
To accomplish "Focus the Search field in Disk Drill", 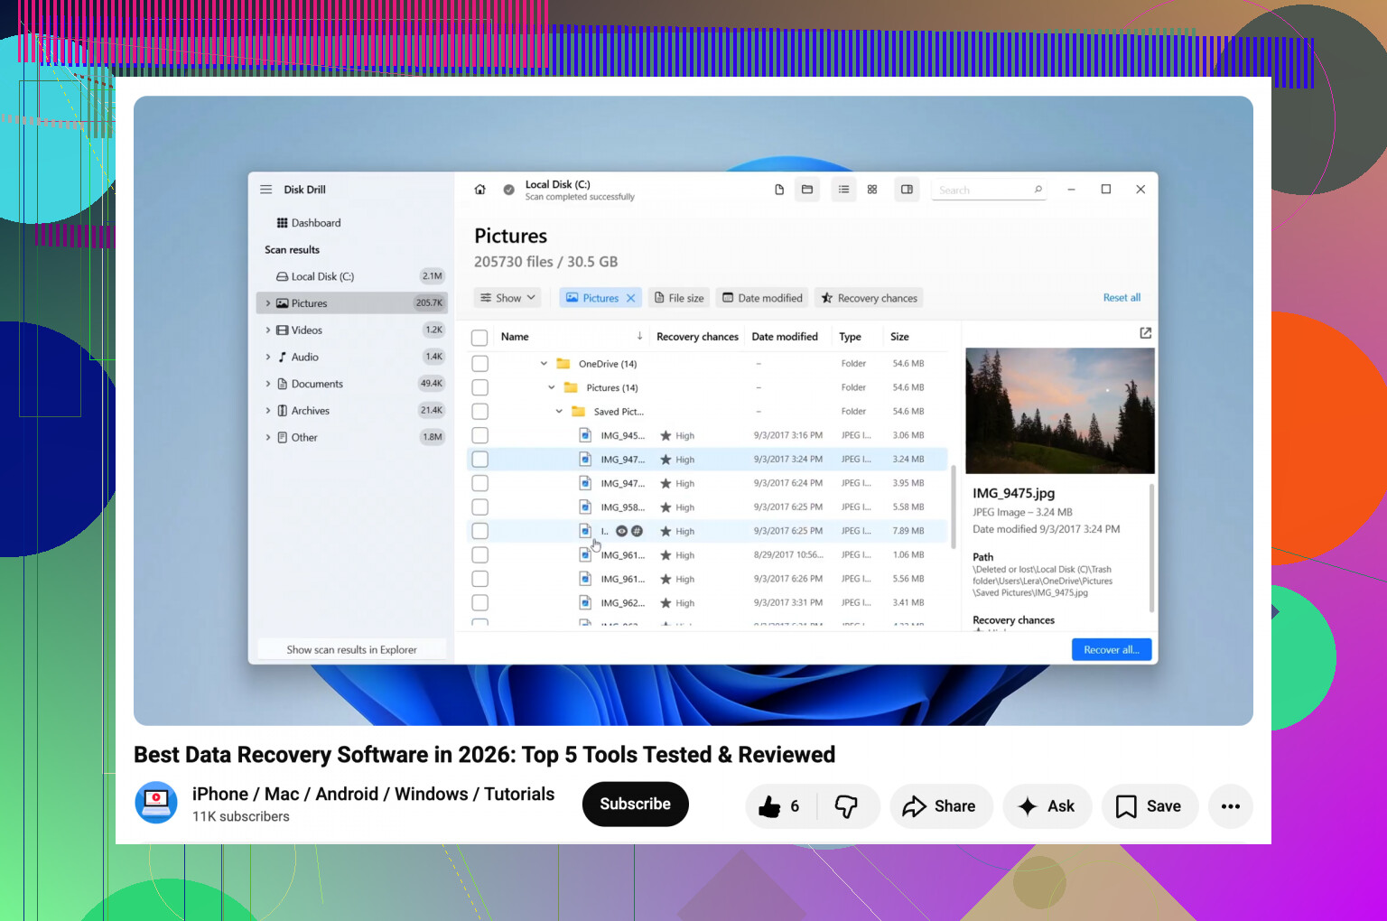I will click(x=989, y=190).
